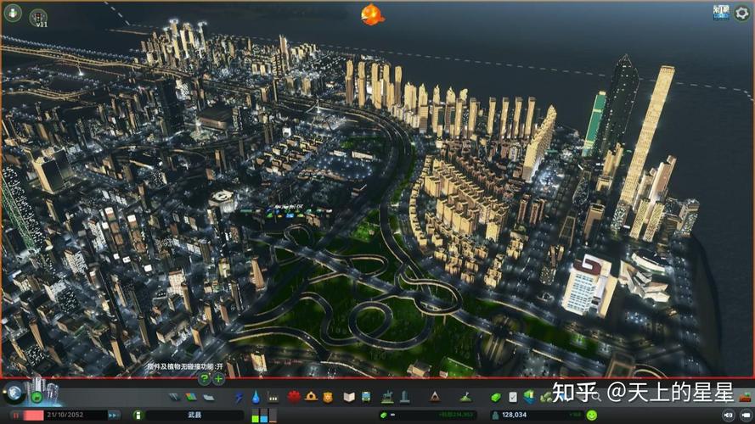
Task: Open the blue mod panel icon beside gear
Action: (721, 13)
